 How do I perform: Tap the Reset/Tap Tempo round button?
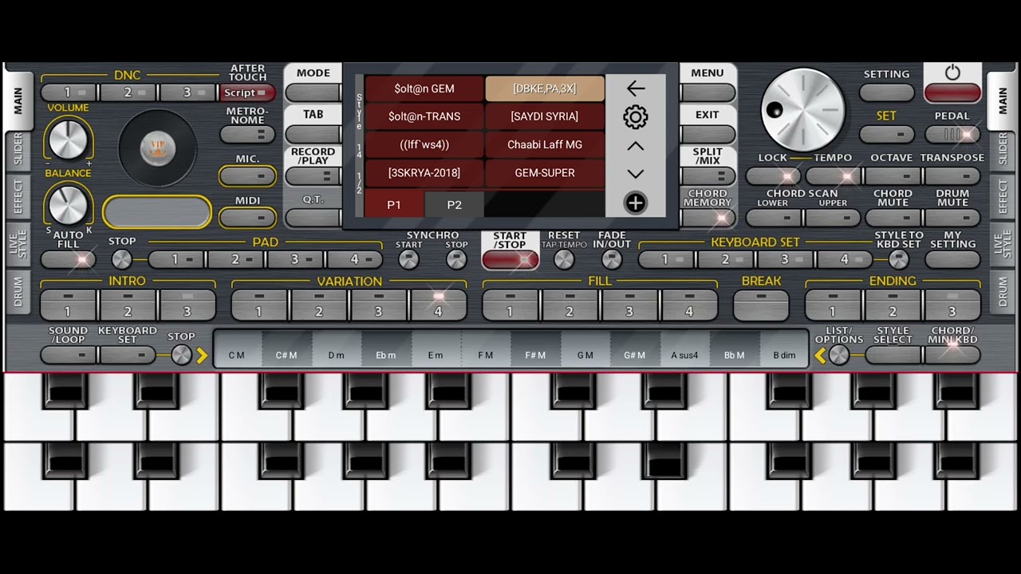[x=564, y=259]
